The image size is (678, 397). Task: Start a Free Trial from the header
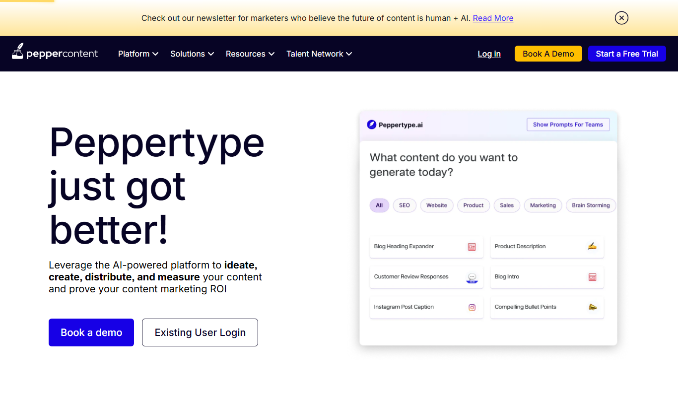tap(627, 54)
